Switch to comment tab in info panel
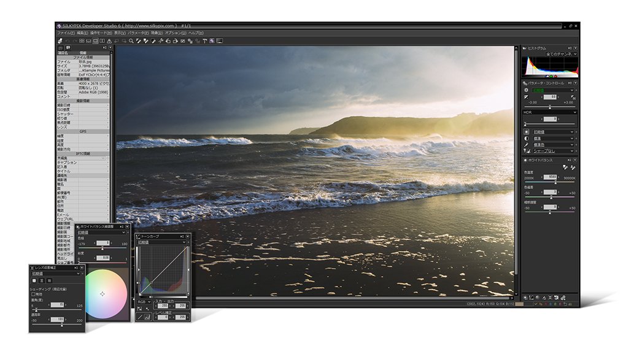Viewport: 626px width, 354px height. (68, 47)
